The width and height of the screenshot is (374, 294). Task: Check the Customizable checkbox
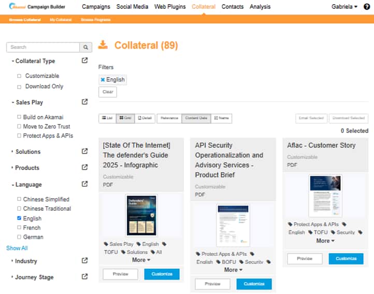click(x=19, y=76)
